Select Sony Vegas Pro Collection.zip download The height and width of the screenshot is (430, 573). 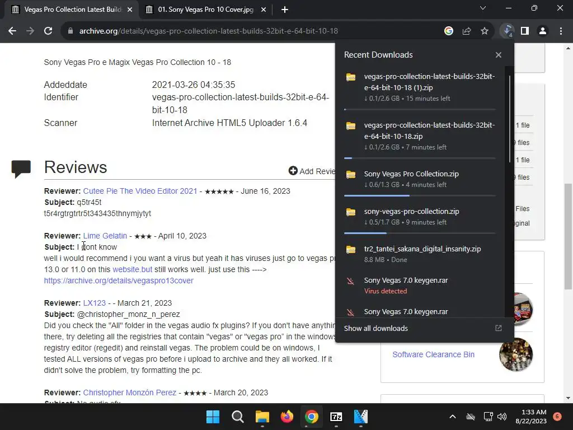(x=420, y=179)
